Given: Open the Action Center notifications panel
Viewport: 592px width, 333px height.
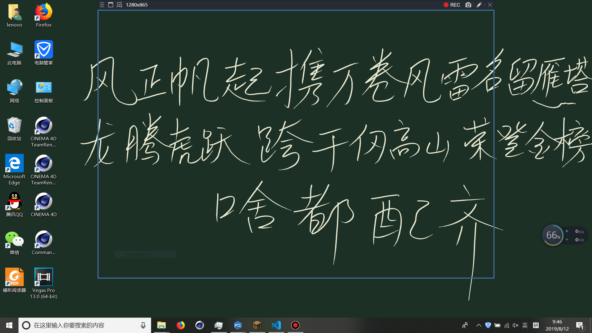Looking at the screenshot, I should pos(580,325).
